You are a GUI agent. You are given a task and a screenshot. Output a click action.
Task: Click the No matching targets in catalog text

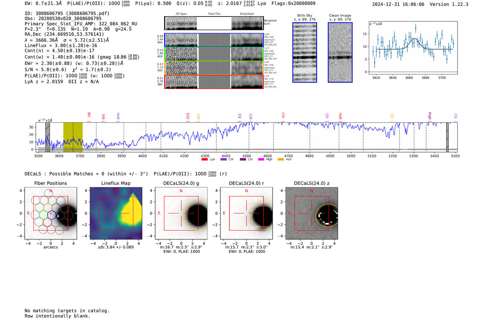click(x=67, y=311)
